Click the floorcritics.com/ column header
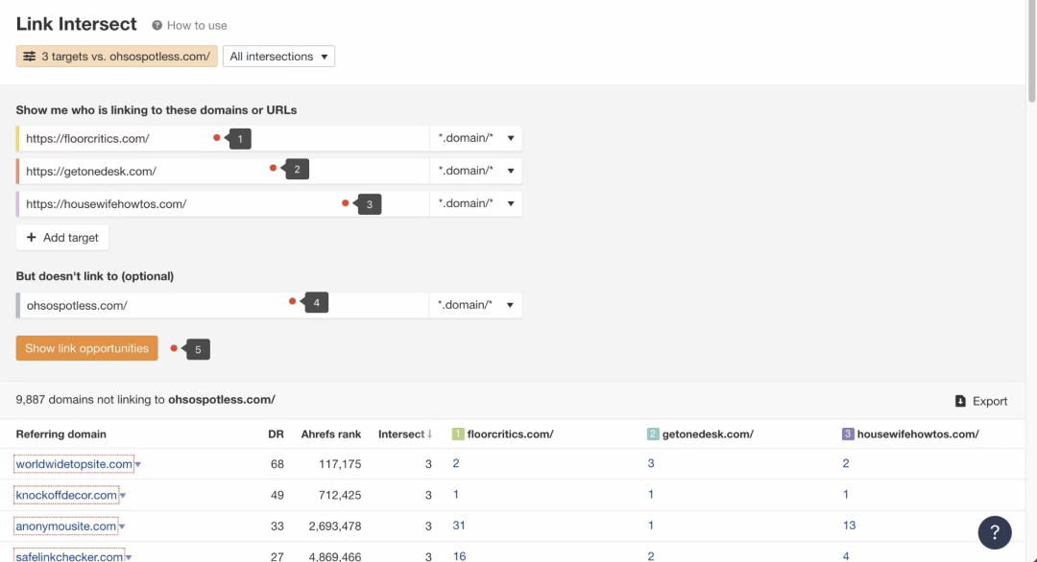 tap(510, 433)
